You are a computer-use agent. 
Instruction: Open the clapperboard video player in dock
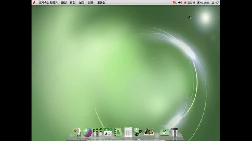tap(97, 132)
